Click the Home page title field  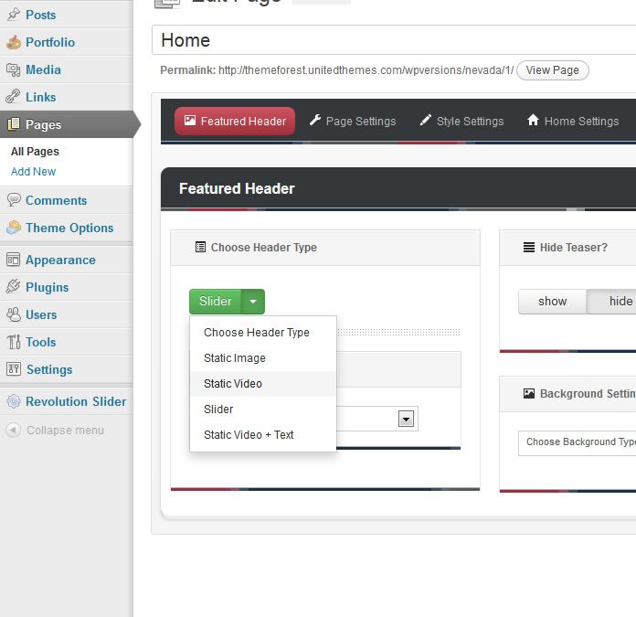(393, 40)
